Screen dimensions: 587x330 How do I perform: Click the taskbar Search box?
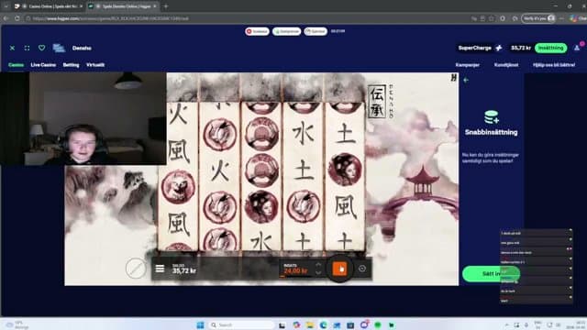click(240, 324)
